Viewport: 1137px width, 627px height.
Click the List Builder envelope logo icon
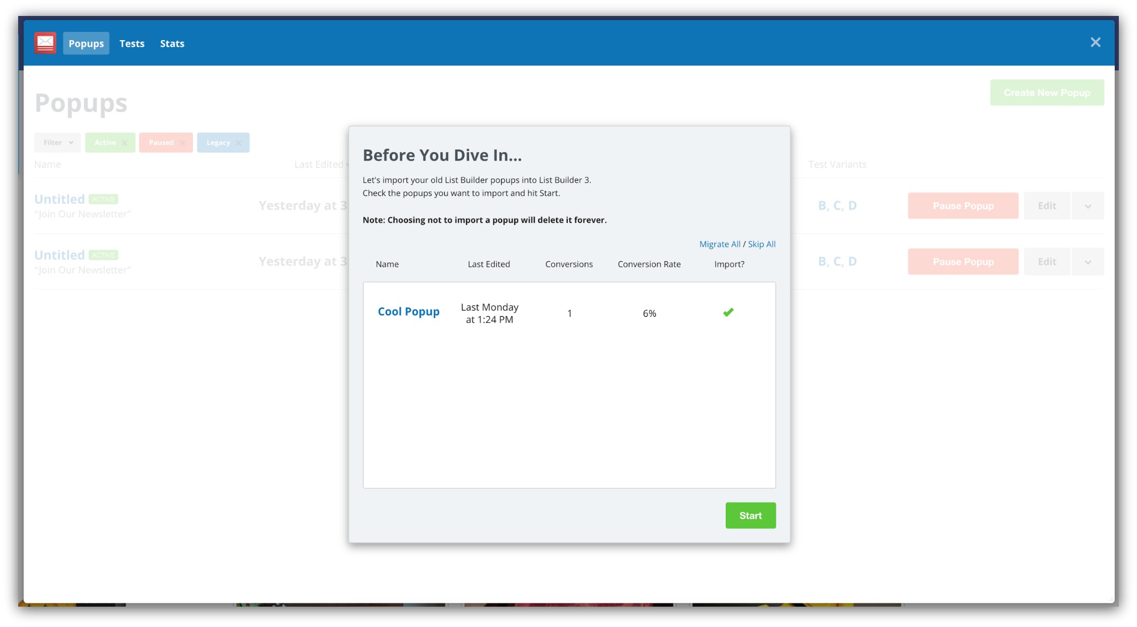[45, 43]
